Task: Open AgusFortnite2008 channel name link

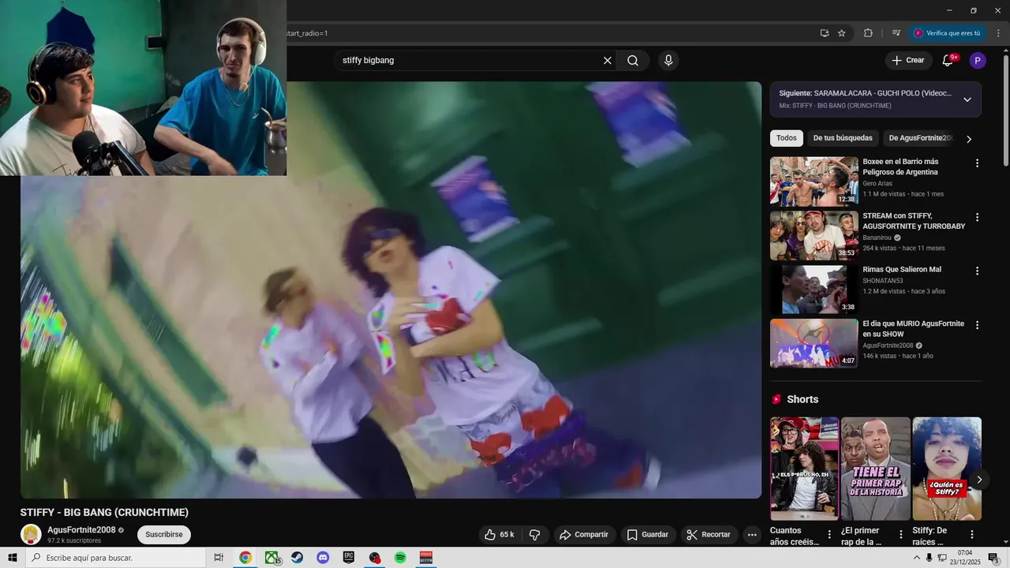Action: click(x=81, y=530)
